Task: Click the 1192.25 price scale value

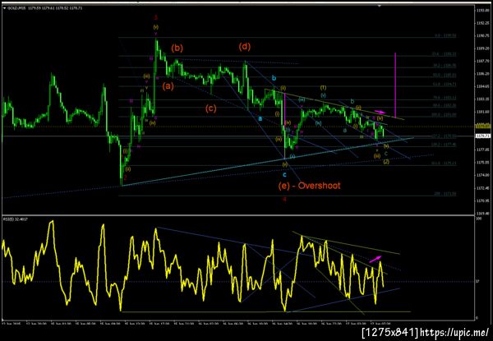Action: [482, 23]
